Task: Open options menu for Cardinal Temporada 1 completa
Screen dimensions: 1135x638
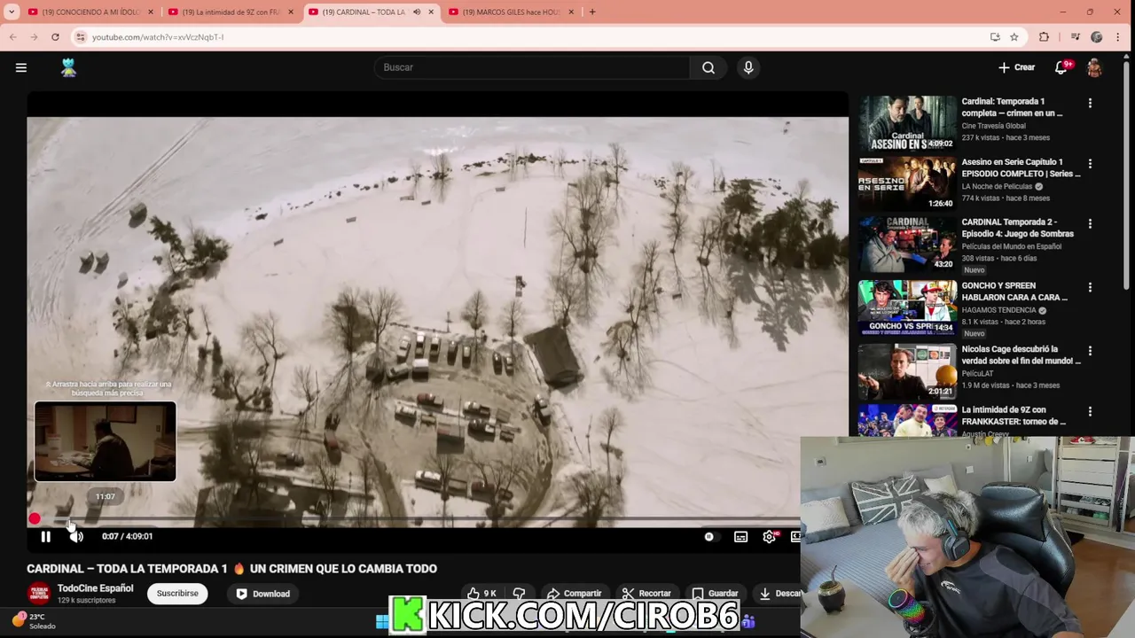Action: pyautogui.click(x=1090, y=104)
